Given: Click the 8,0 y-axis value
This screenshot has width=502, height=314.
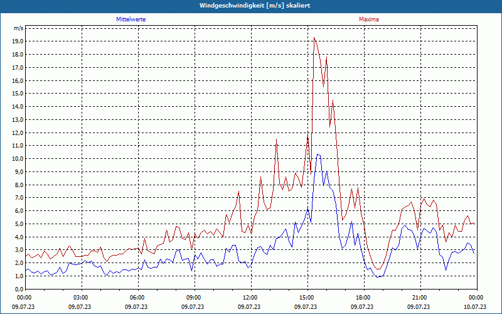Looking at the screenshot, I should (x=19, y=185).
